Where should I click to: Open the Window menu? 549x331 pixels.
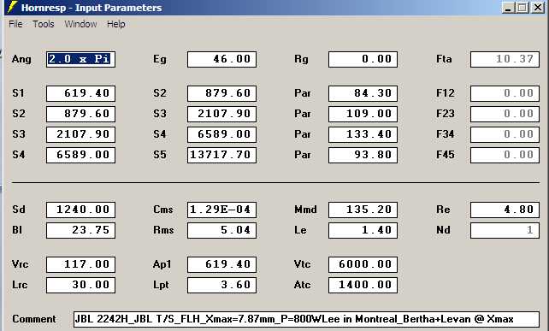tap(80, 24)
